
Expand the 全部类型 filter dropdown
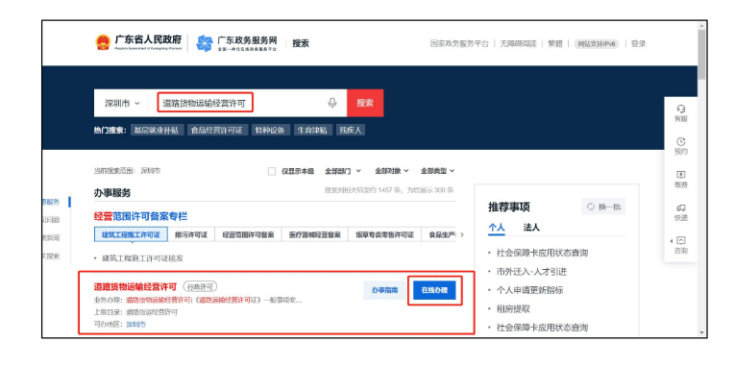pos(437,171)
